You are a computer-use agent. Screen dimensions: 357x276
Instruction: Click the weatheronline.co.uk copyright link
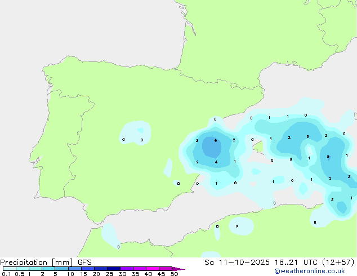310,271
